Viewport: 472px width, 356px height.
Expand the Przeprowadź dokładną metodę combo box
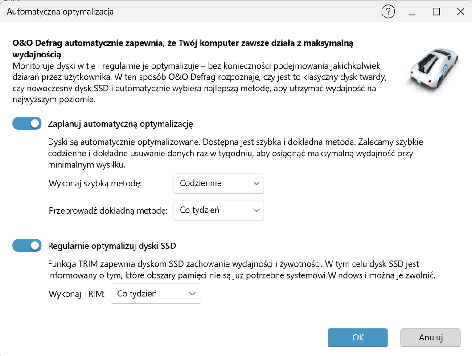(x=218, y=210)
